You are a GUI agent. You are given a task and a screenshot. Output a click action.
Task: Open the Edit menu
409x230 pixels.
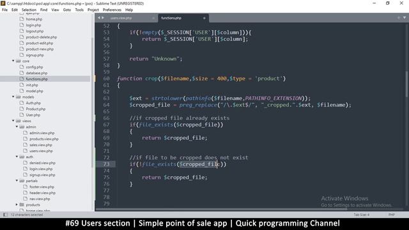point(15,10)
